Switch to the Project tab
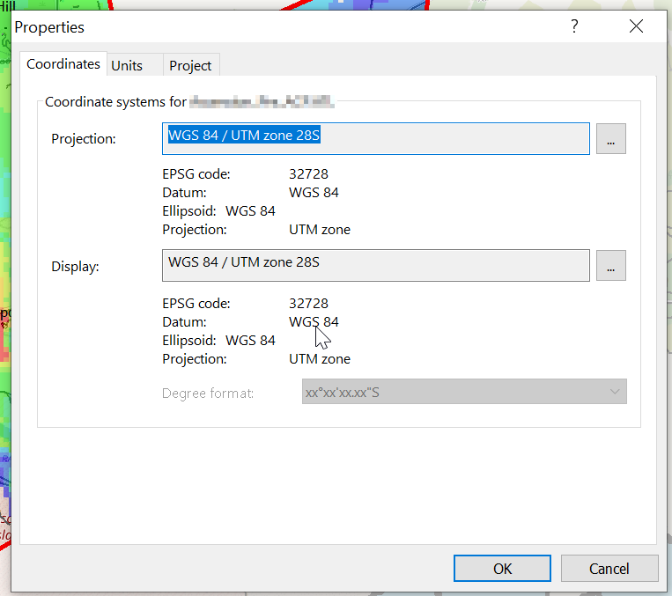This screenshot has height=596, width=672. tap(190, 65)
